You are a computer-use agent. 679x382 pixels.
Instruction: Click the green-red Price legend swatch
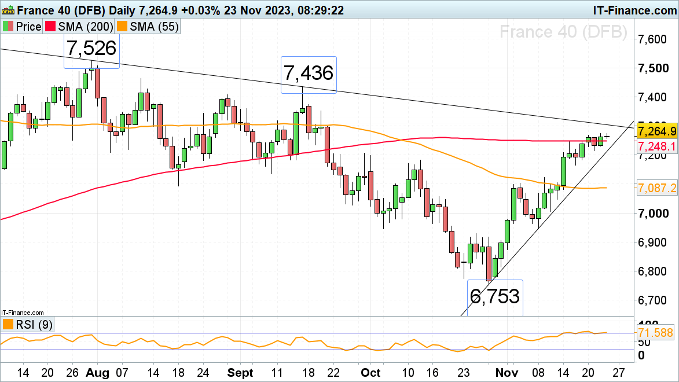point(8,27)
